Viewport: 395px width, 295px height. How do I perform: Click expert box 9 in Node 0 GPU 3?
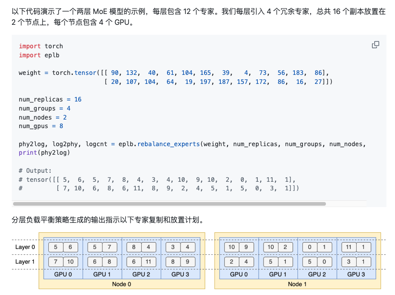[187, 262]
